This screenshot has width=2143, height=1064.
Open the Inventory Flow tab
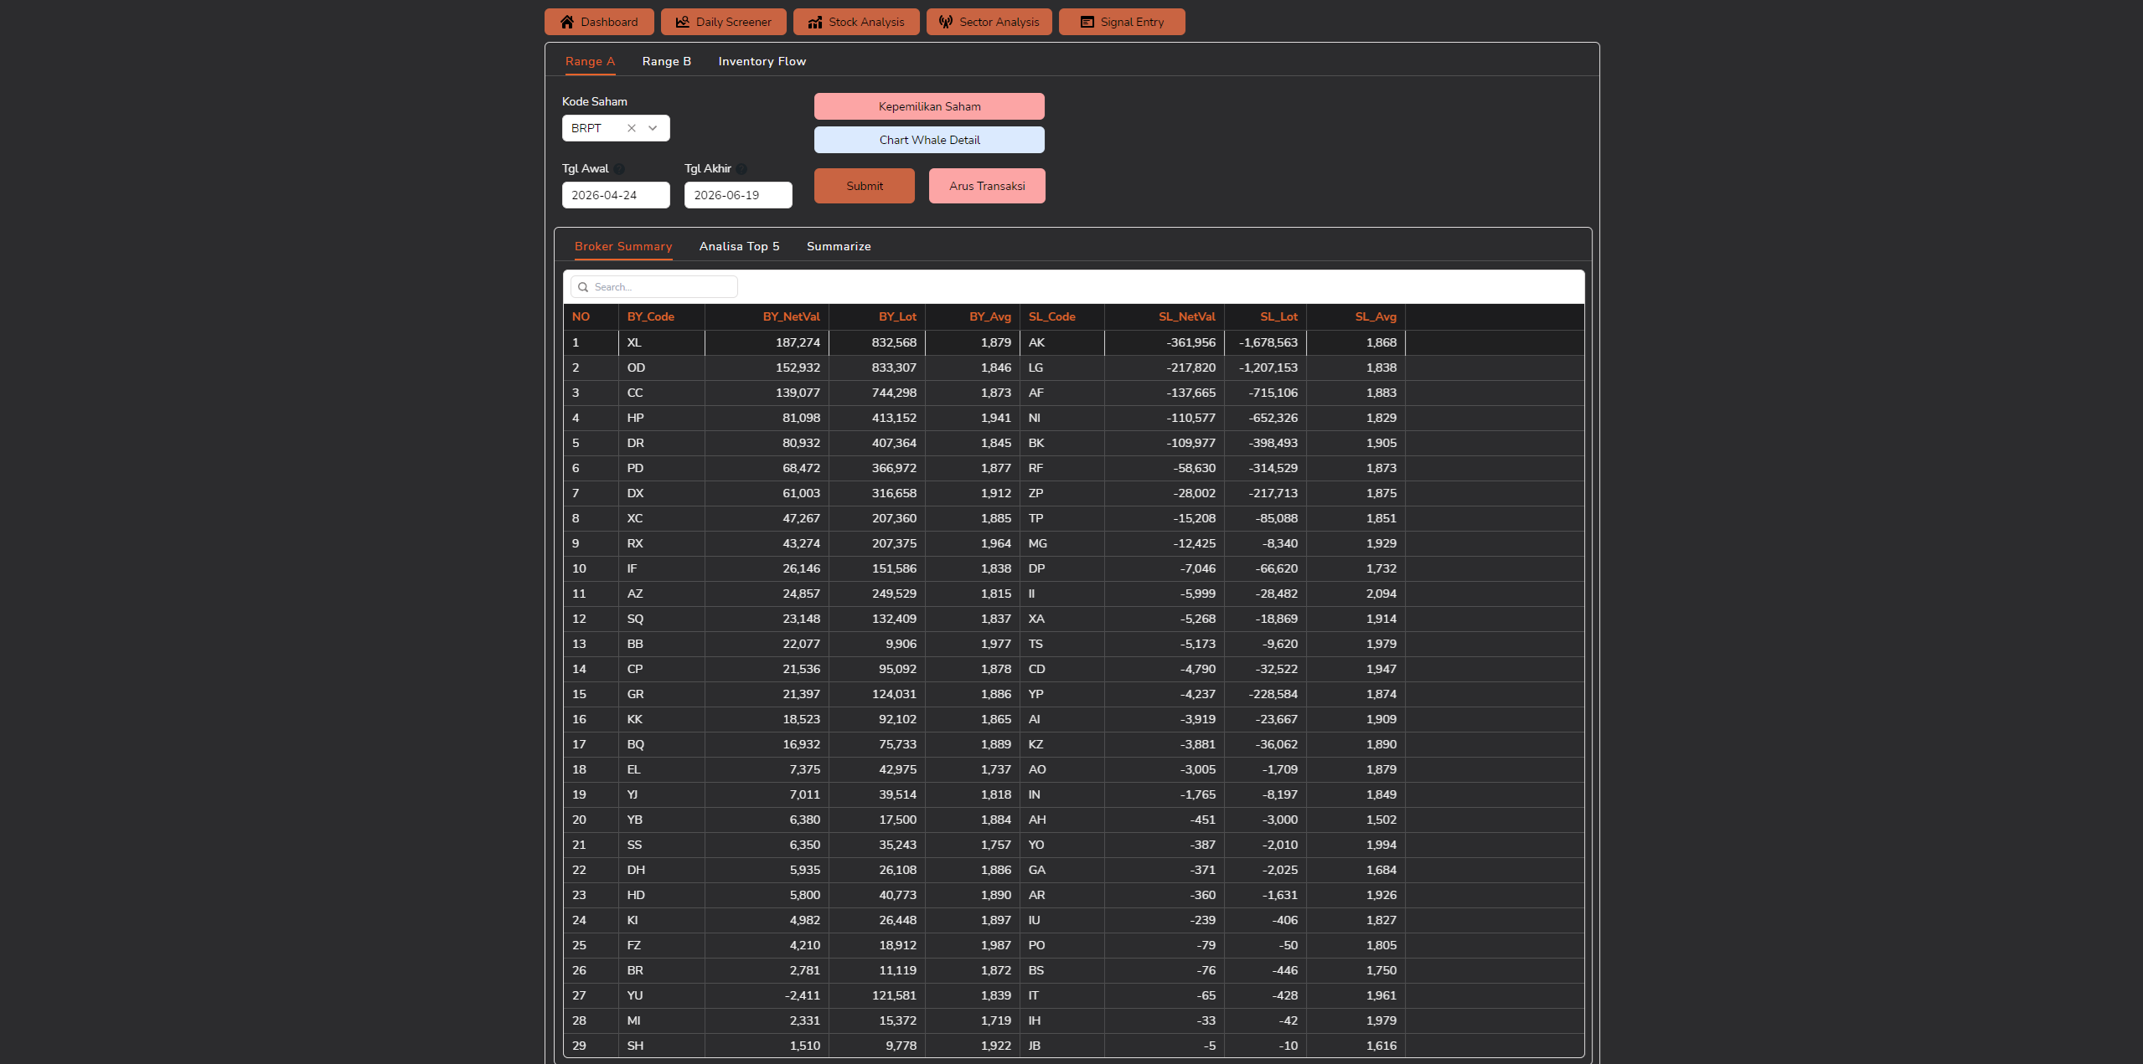pyautogui.click(x=762, y=61)
